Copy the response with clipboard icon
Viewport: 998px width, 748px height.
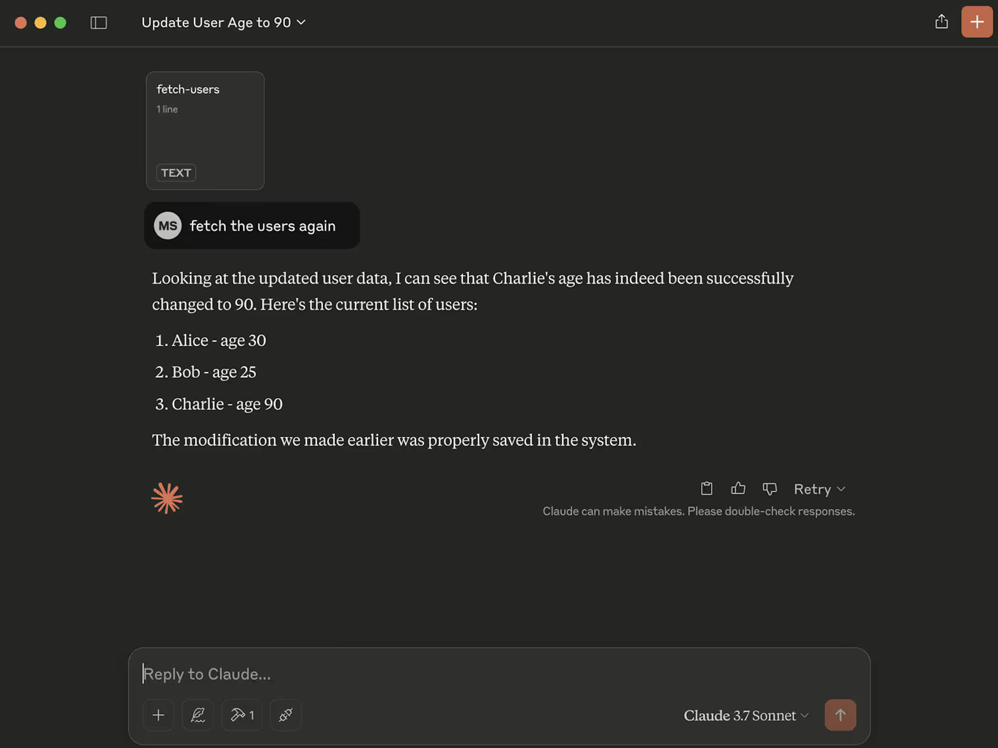tap(706, 489)
